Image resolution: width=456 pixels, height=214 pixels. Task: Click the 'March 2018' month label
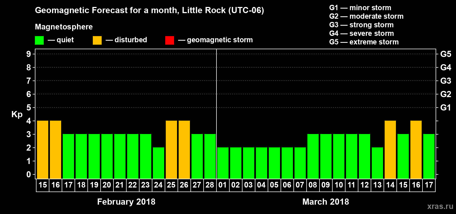[326, 202]
